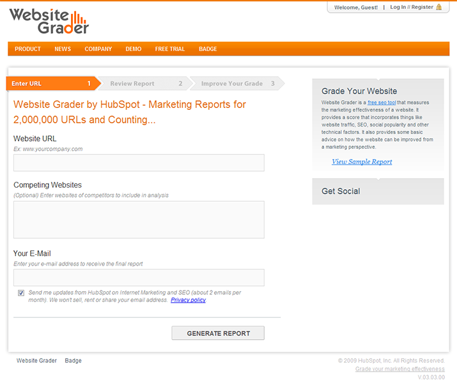457x392 pixels.
Task: Select COMPANY in the navigation bar
Action: point(98,49)
